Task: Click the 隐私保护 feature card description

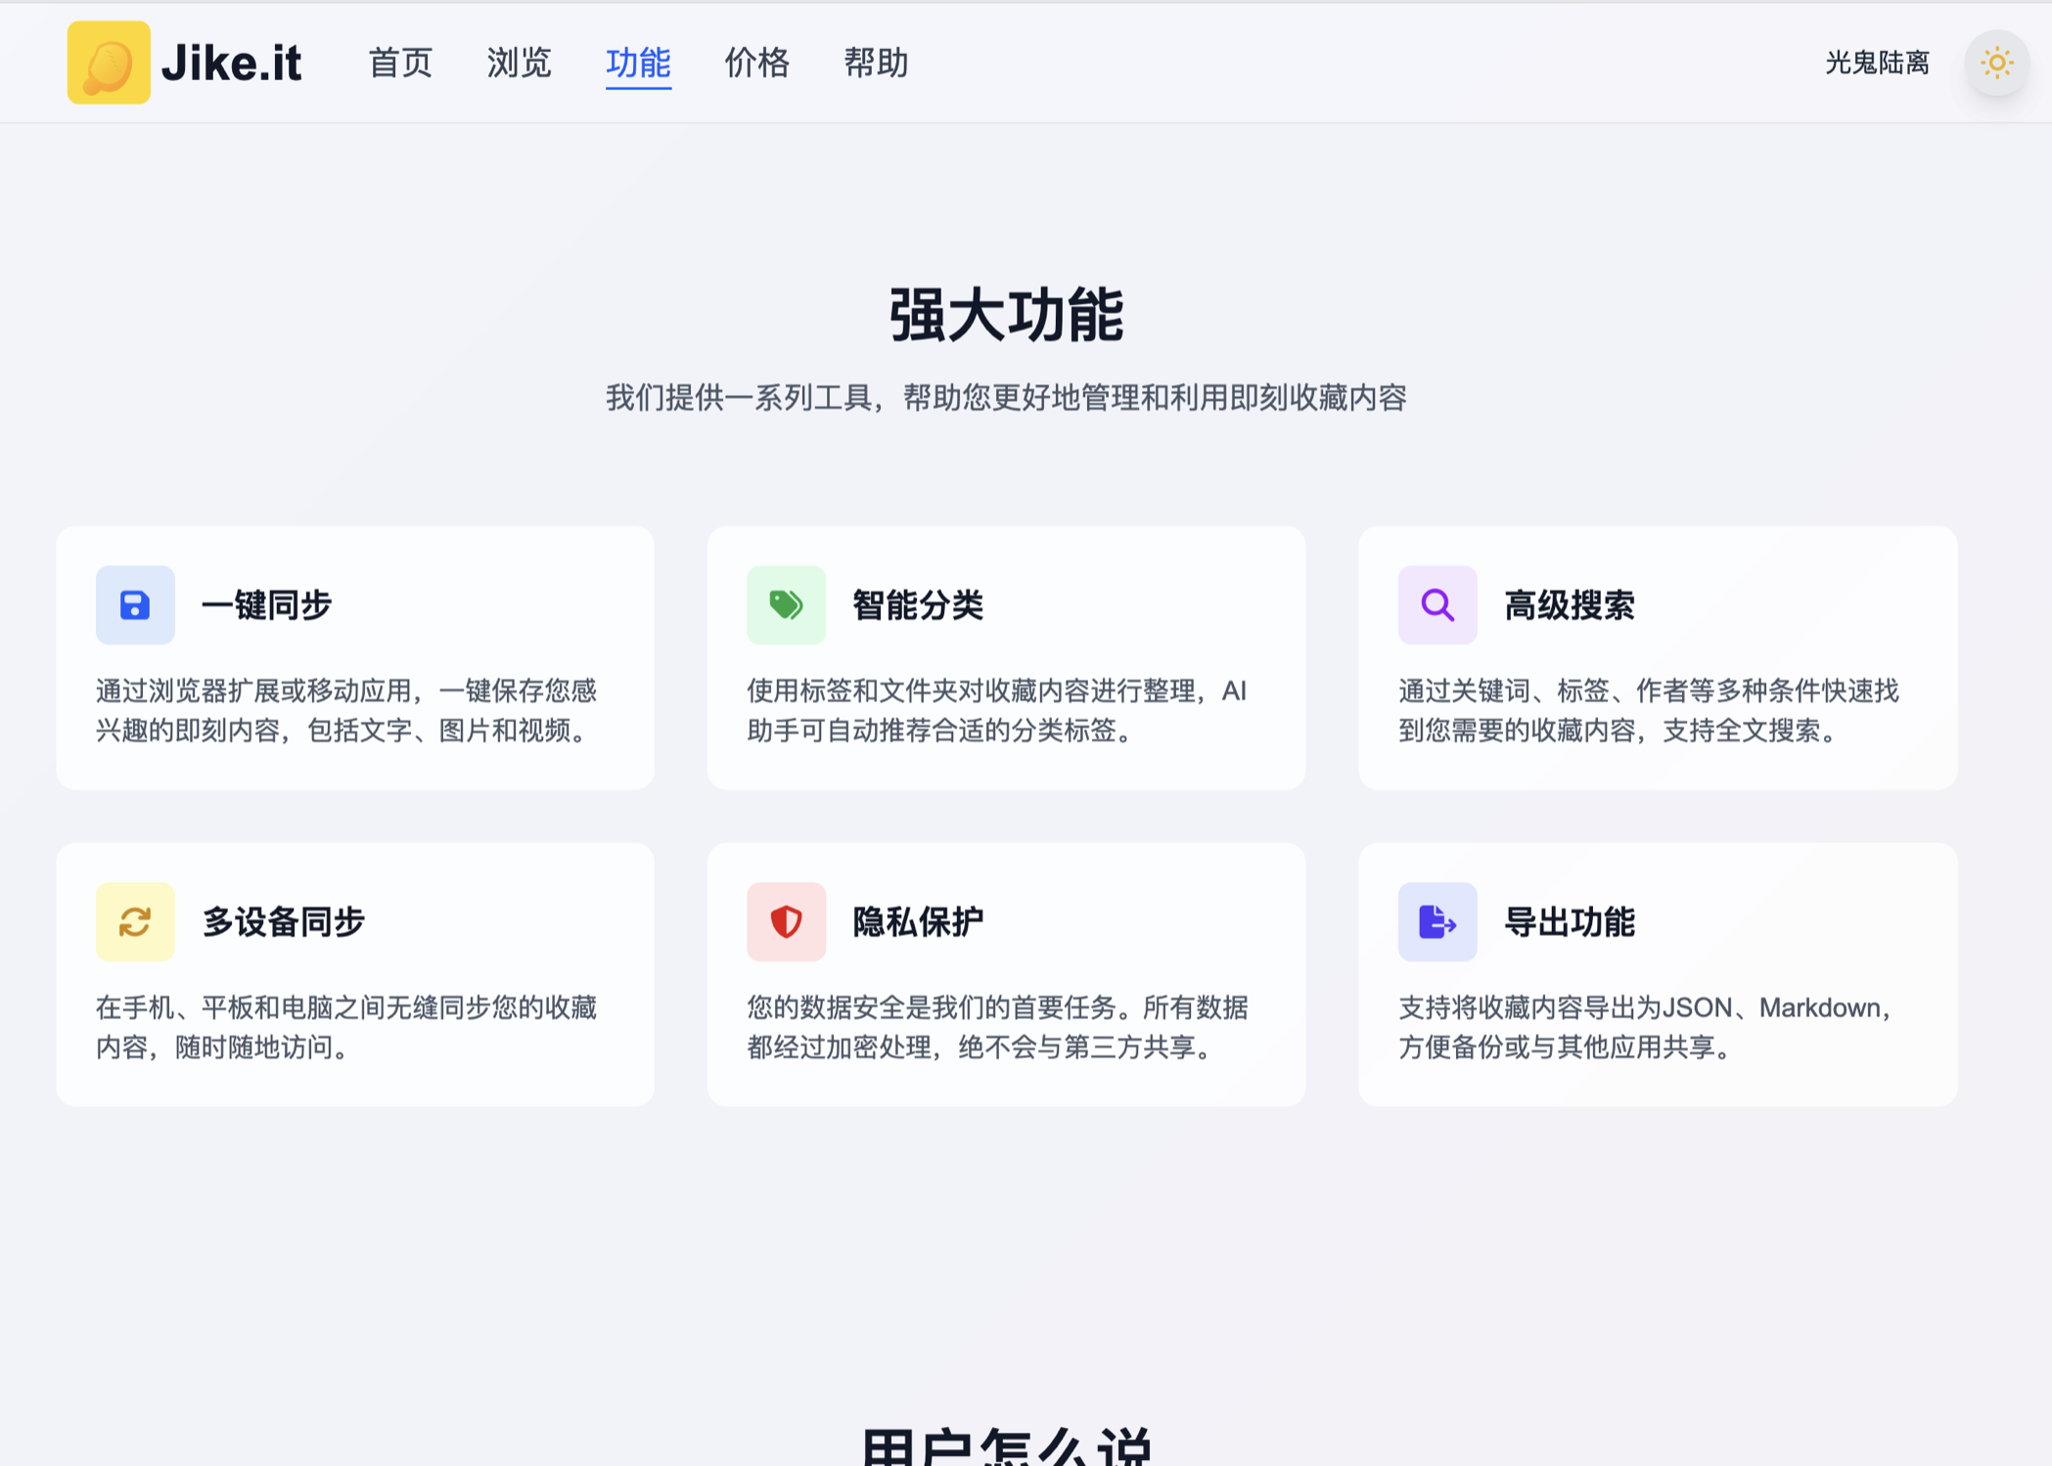Action: pyautogui.click(x=996, y=1027)
